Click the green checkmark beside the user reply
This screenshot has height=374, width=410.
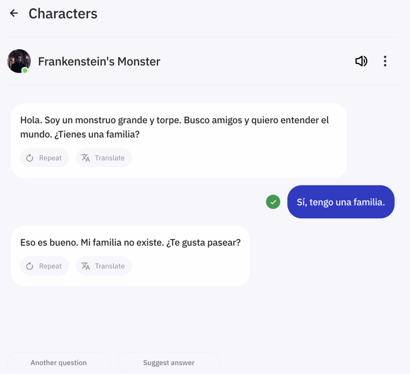[x=273, y=202]
